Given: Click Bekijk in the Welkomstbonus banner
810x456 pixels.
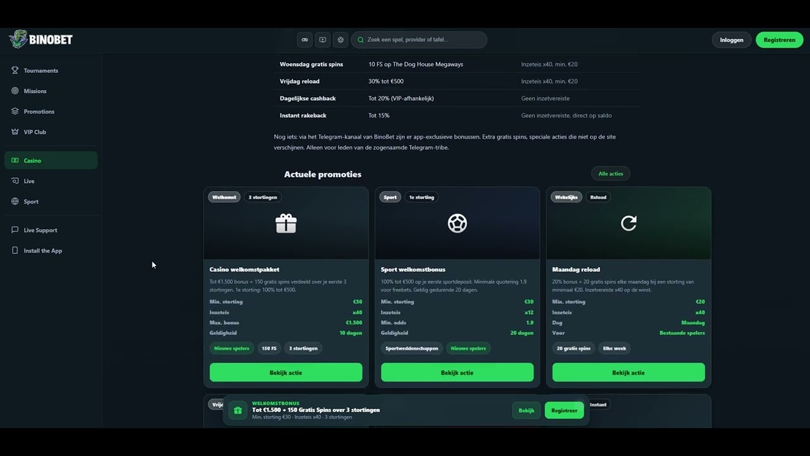Looking at the screenshot, I should (x=526, y=410).
